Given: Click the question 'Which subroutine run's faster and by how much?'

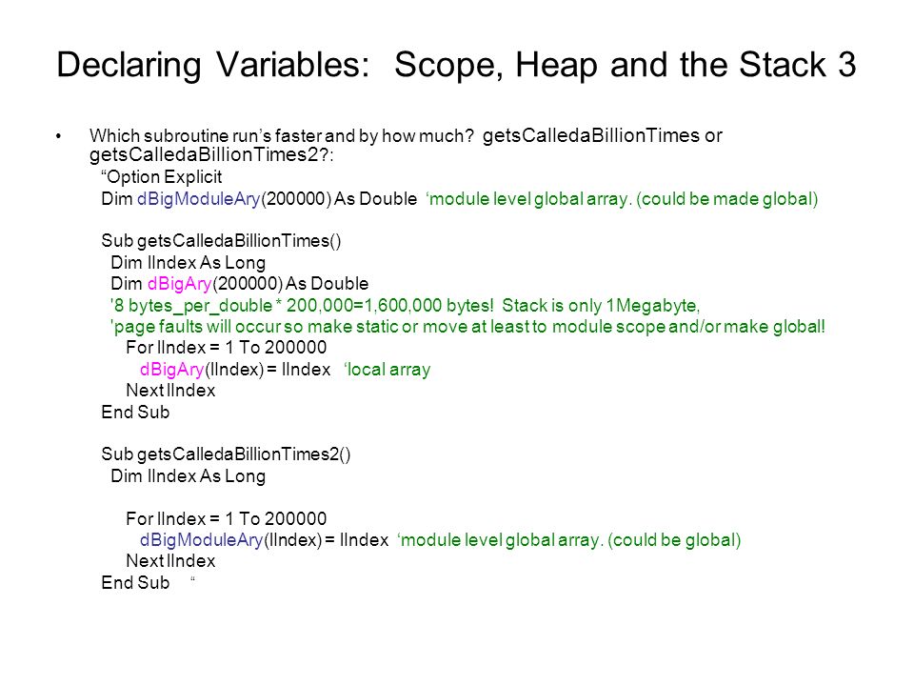Looking at the screenshot, I should (282, 136).
